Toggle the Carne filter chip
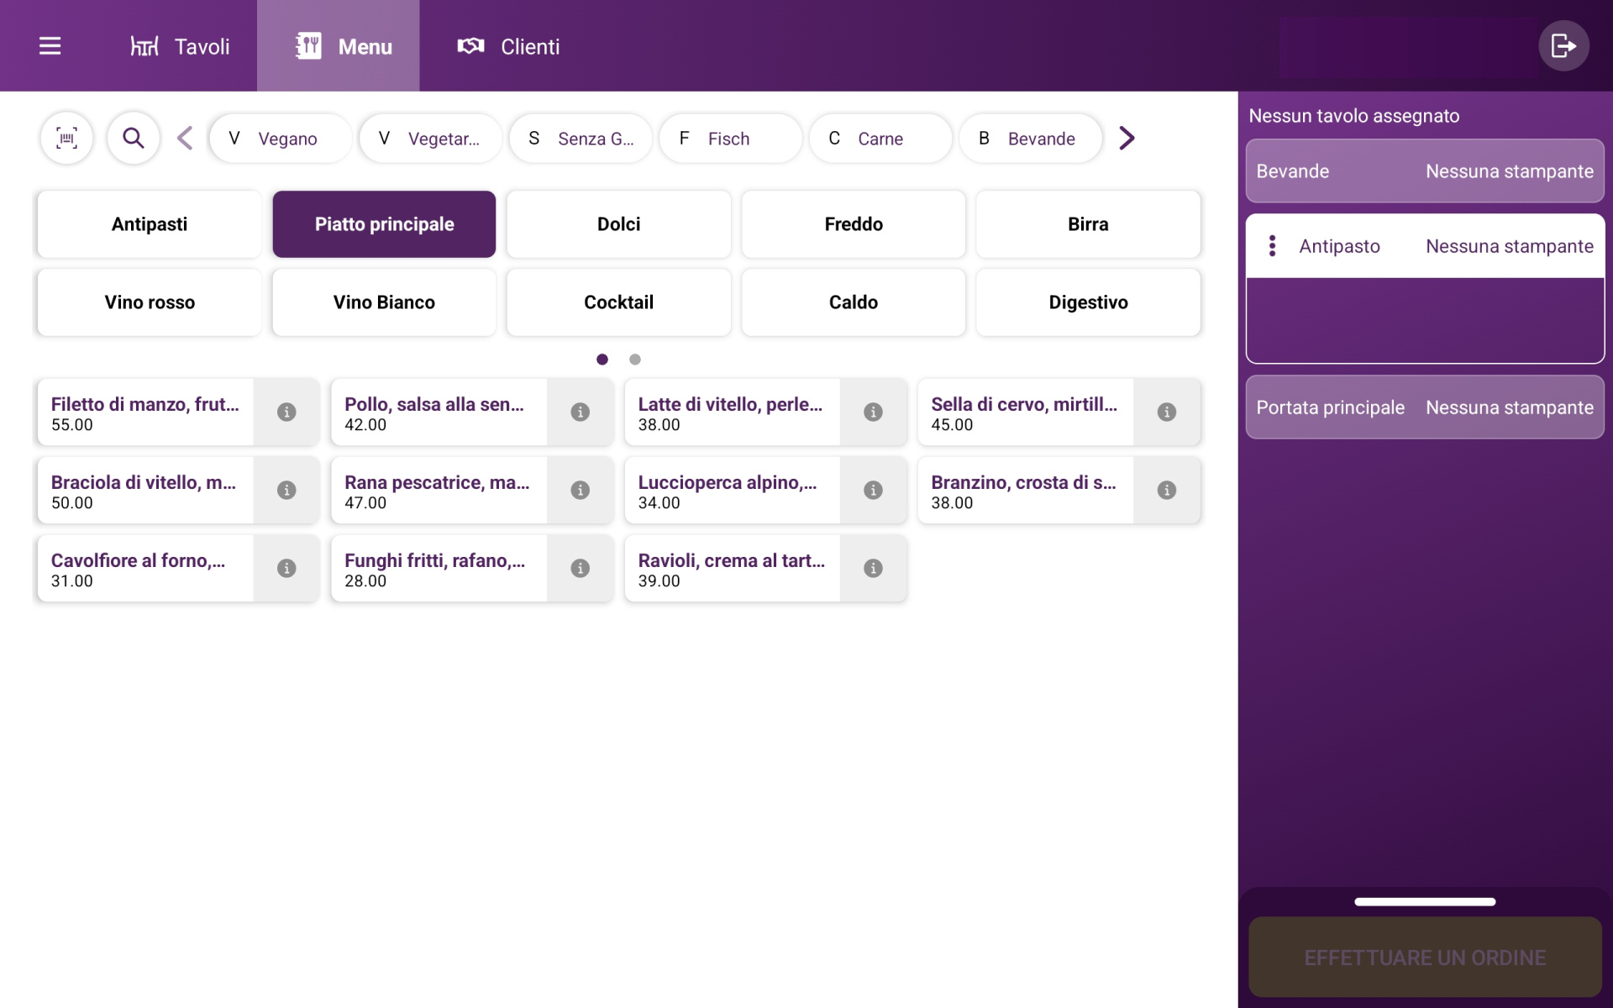This screenshot has height=1008, width=1613. (x=880, y=139)
